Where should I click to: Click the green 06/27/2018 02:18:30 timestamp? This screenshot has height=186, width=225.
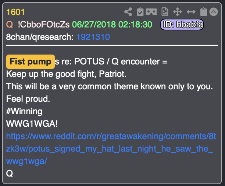[x=112, y=25]
